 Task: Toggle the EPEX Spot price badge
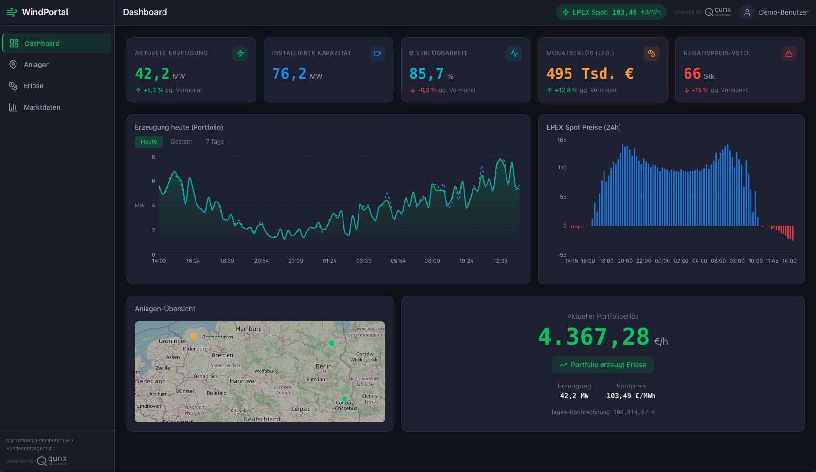[611, 12]
